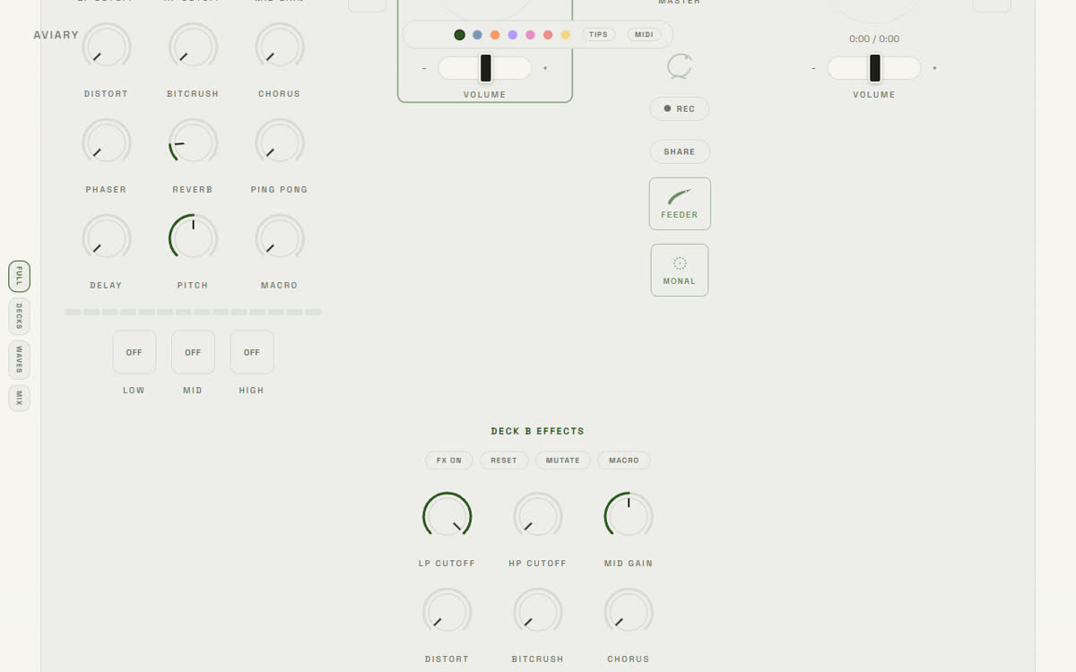The width and height of the screenshot is (1076, 672).
Task: Open the TIPS button
Action: coord(598,35)
